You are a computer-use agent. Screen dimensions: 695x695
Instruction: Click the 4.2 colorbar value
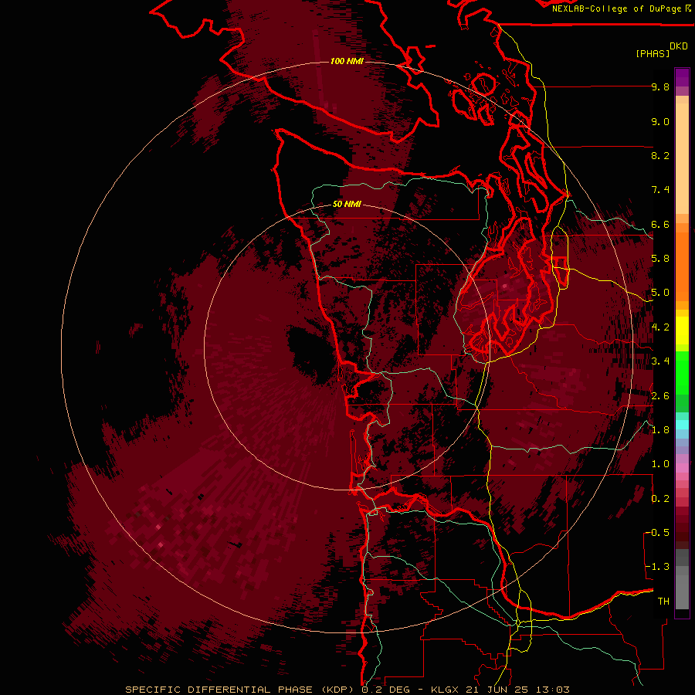coord(660,327)
